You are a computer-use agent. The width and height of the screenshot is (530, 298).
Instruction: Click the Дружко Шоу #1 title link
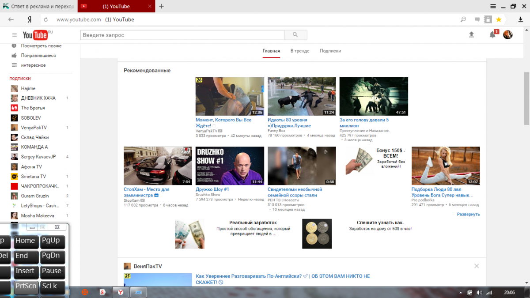[212, 189]
